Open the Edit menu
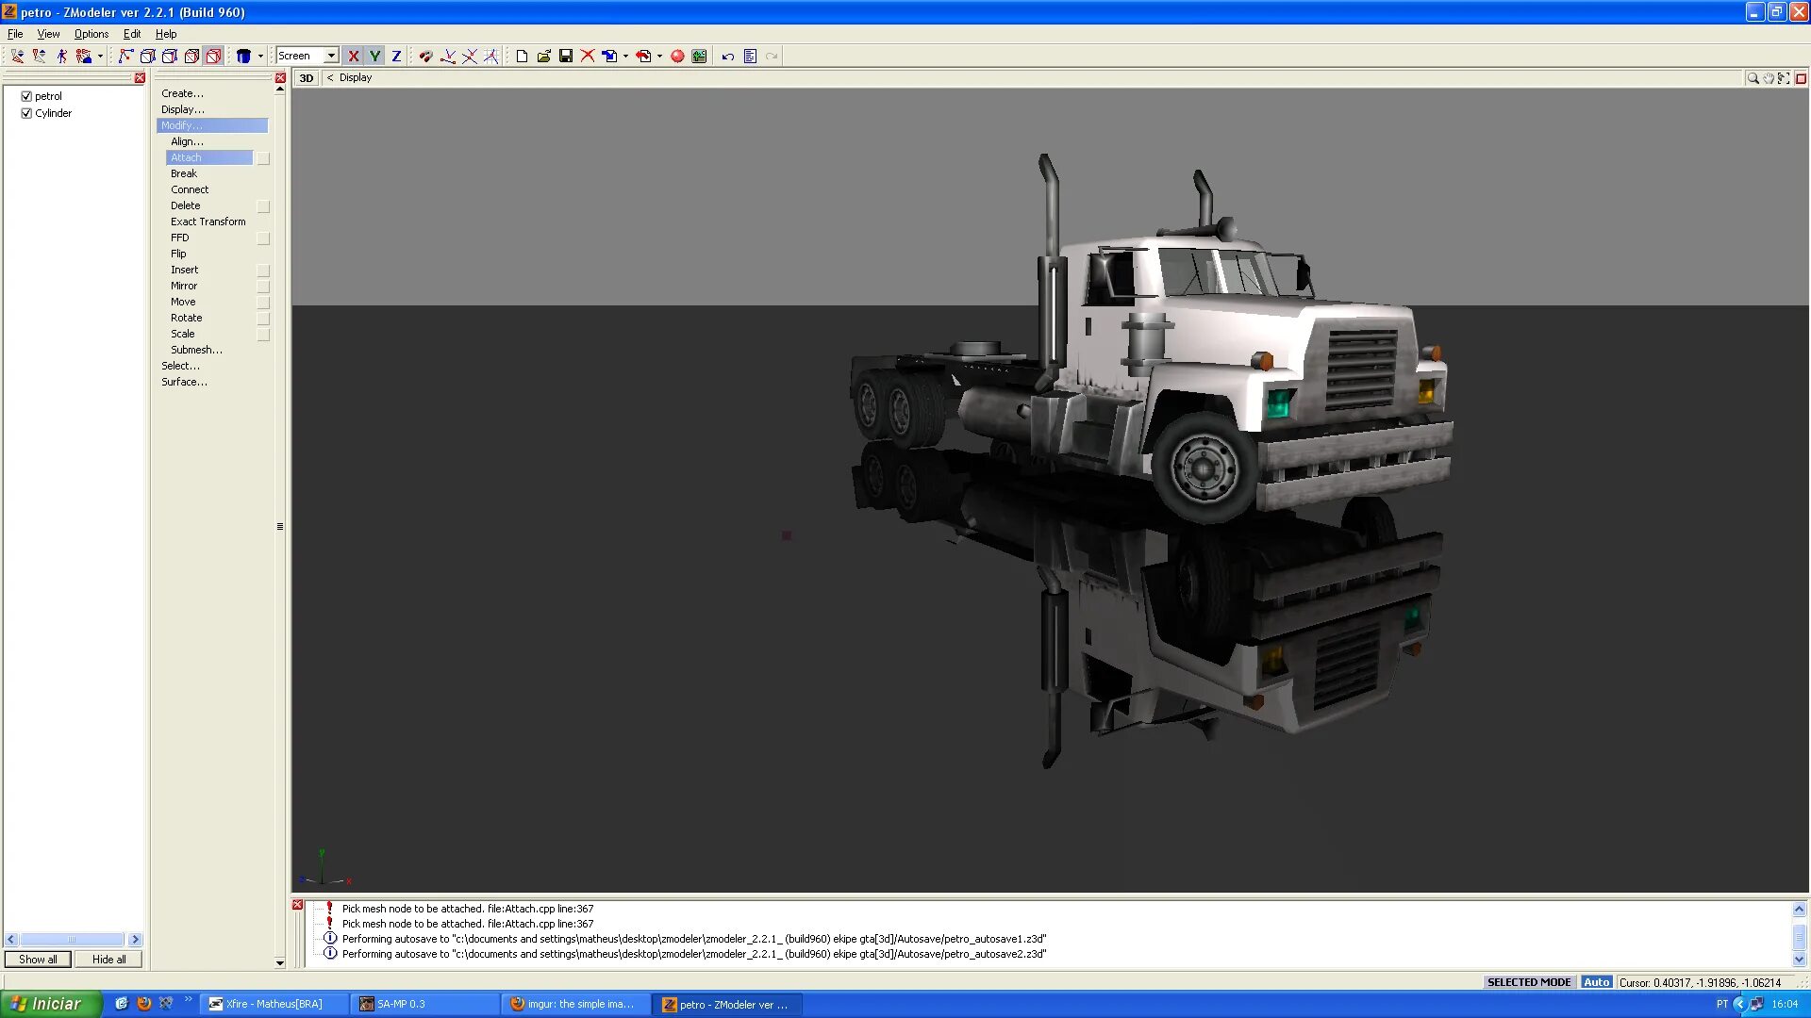The image size is (1811, 1018). (132, 34)
